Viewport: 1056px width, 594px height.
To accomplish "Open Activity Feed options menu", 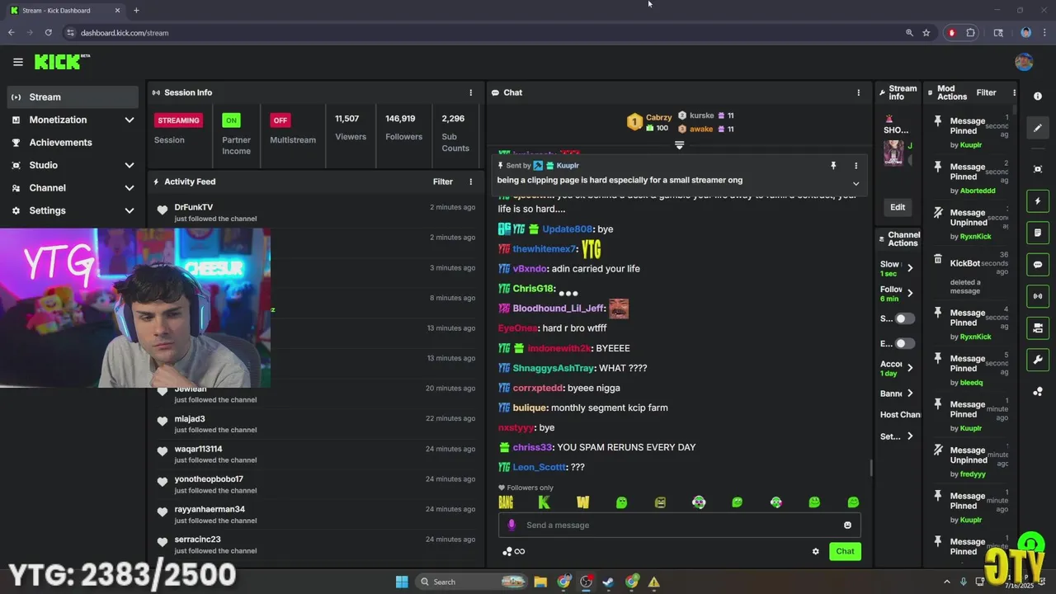I will (471, 181).
